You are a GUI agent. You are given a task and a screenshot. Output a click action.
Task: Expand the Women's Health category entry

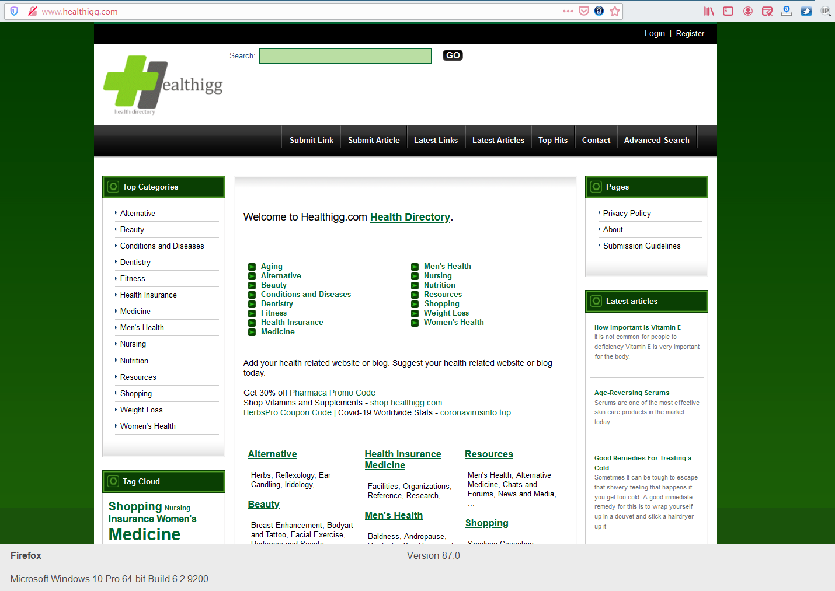click(x=148, y=426)
